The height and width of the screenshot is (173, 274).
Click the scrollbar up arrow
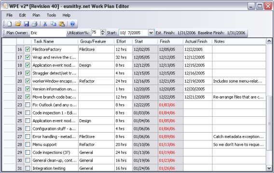(x=269, y=41)
